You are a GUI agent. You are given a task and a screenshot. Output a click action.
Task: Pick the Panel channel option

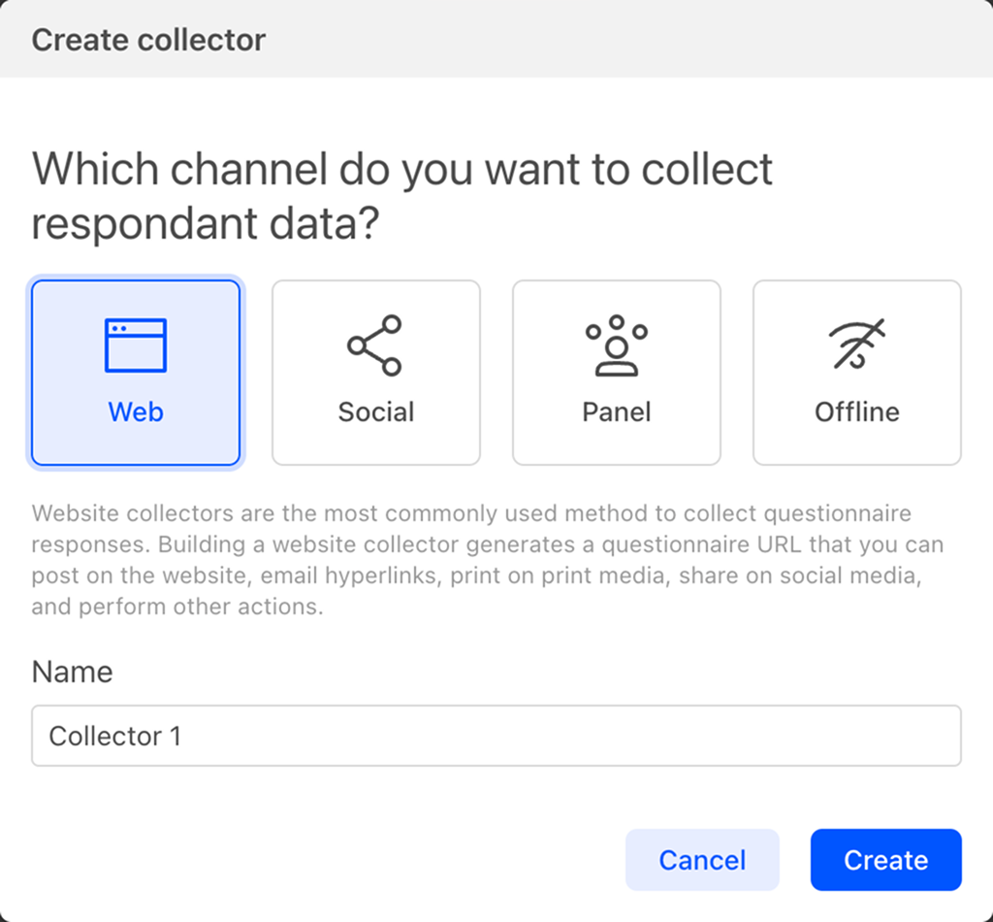click(617, 373)
